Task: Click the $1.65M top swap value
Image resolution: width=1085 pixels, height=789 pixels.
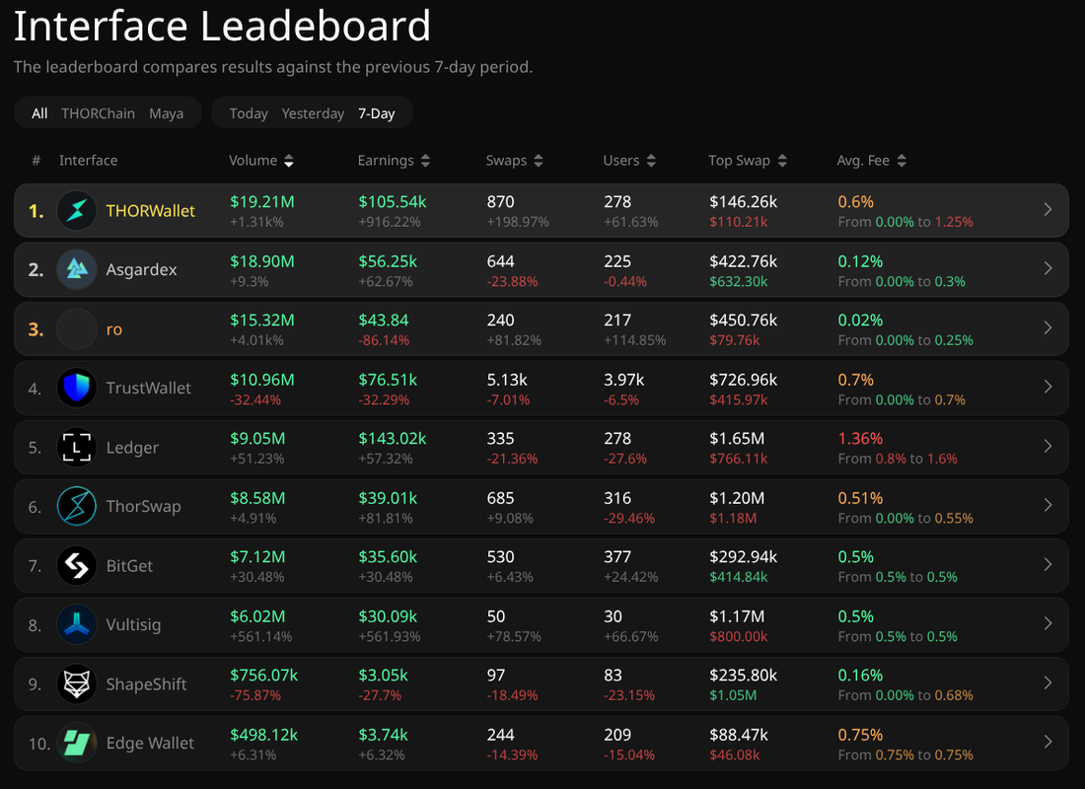Action: tap(737, 439)
